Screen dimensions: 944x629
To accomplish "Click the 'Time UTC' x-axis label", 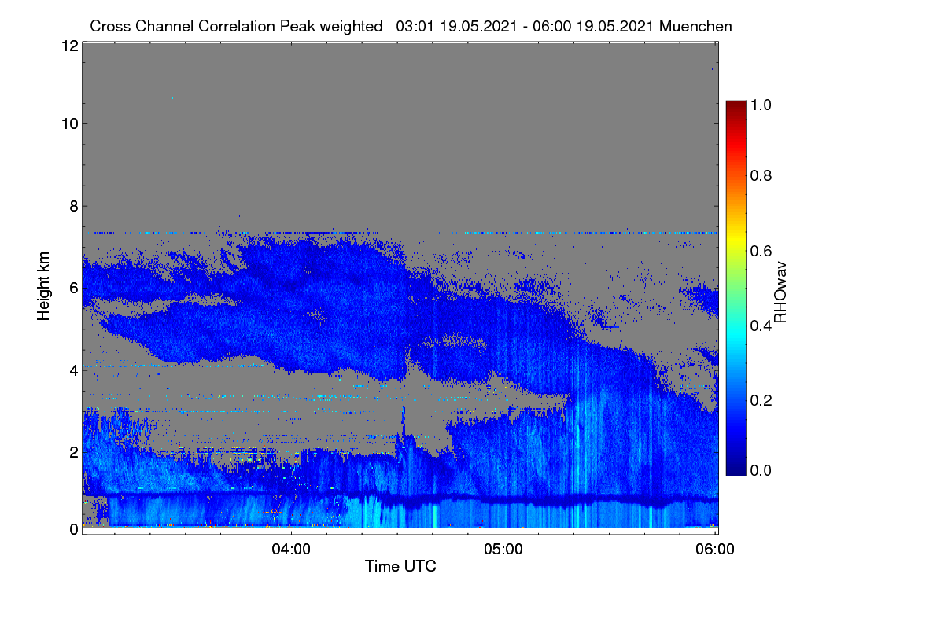I will pos(400,566).
